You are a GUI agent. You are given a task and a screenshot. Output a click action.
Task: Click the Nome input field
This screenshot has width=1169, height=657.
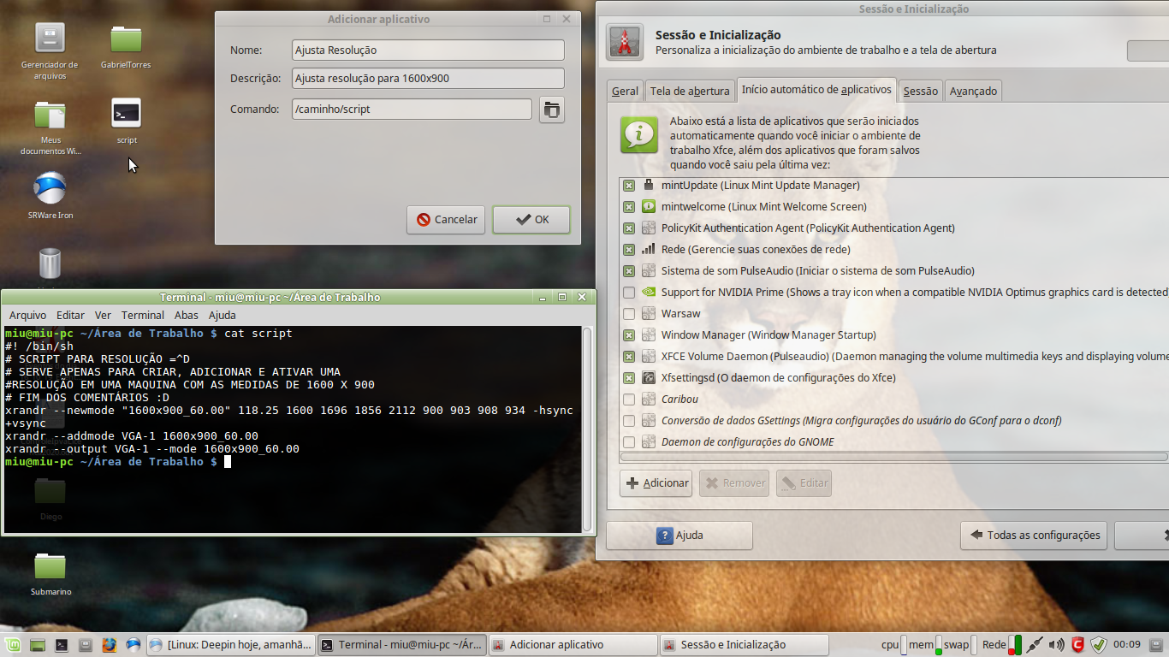coord(428,50)
